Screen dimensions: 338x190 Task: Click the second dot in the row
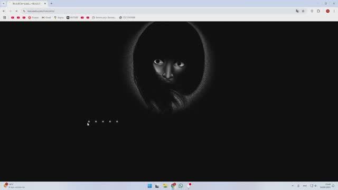[96, 121]
